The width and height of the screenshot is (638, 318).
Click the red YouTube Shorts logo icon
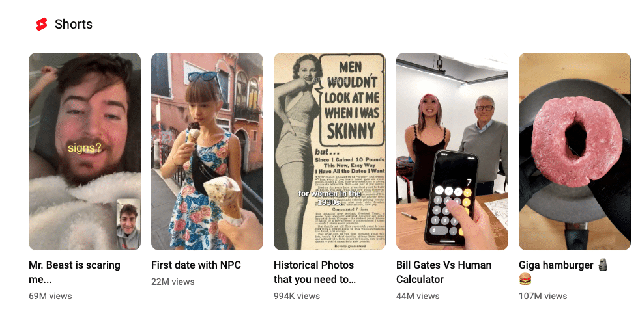[42, 24]
